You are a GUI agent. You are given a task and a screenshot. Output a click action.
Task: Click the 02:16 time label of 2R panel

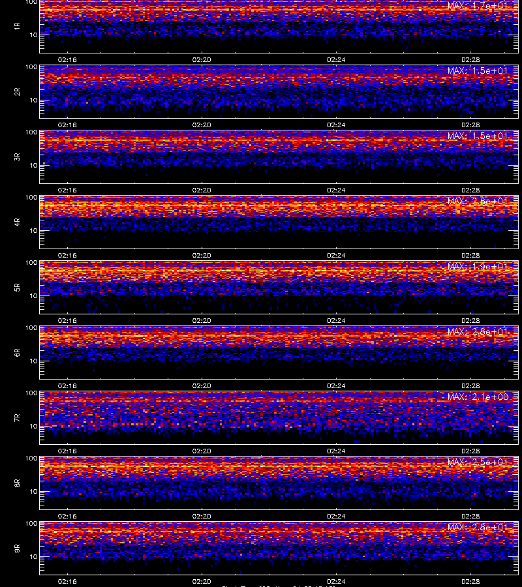67,125
